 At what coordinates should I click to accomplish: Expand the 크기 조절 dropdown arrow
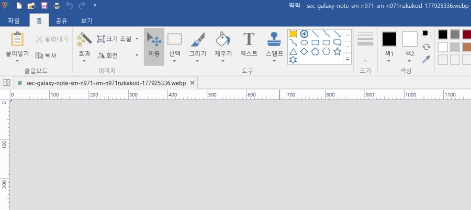137,39
